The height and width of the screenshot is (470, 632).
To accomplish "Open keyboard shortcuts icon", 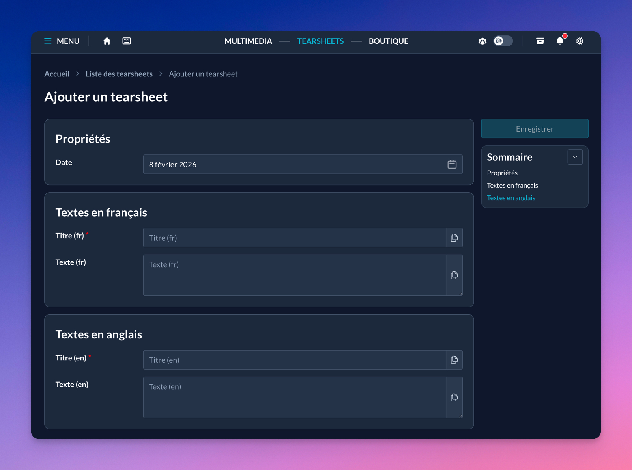I will 127,41.
